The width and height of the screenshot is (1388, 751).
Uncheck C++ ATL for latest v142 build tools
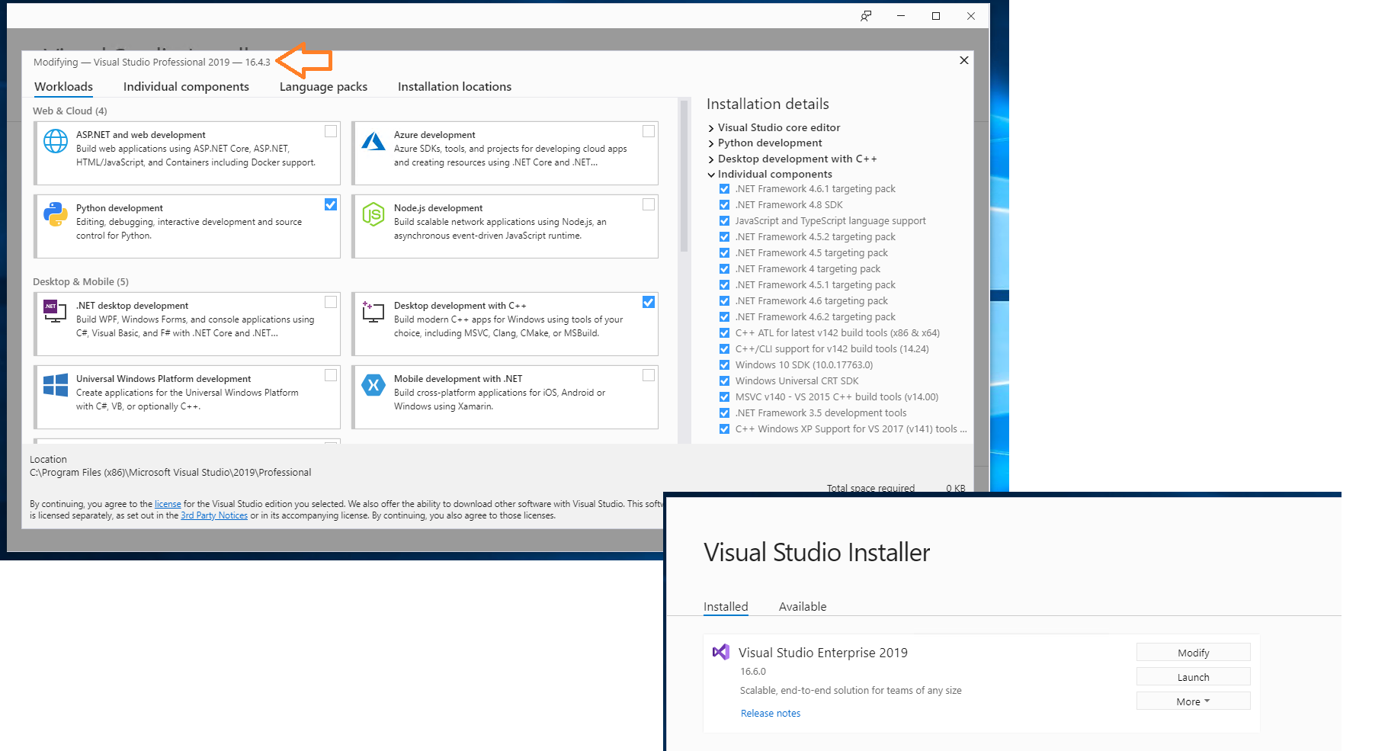click(x=725, y=333)
